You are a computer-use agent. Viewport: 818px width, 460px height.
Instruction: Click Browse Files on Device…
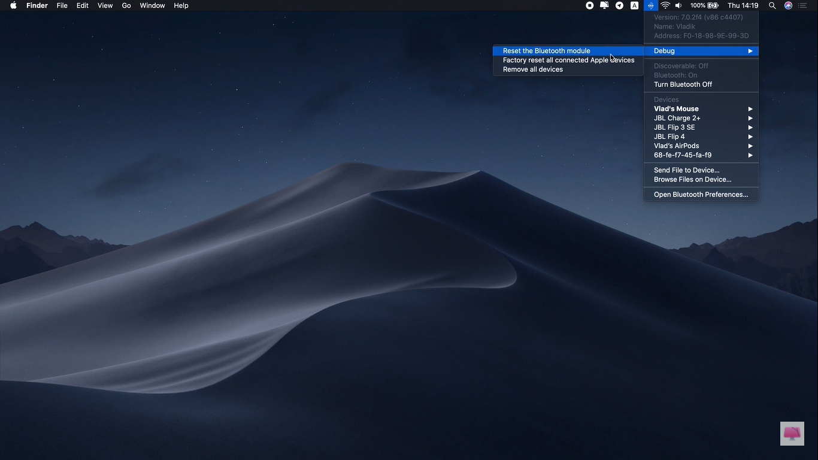[x=701, y=180]
